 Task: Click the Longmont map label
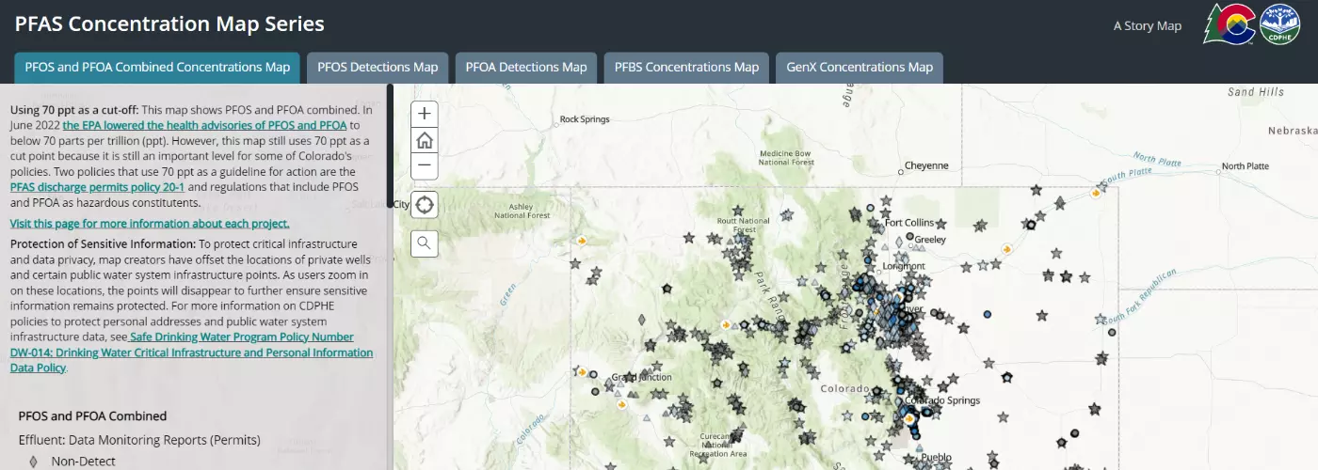904,266
